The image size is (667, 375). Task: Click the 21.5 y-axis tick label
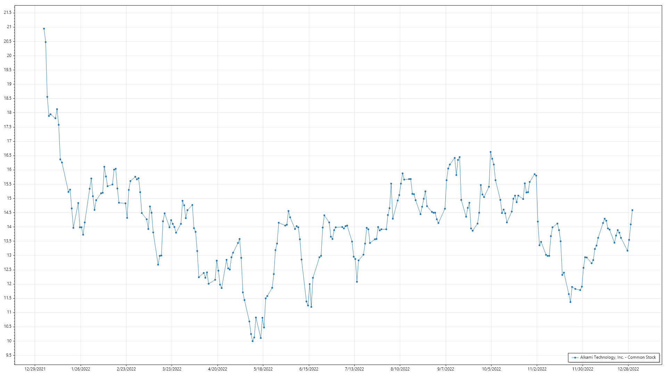[8, 12]
